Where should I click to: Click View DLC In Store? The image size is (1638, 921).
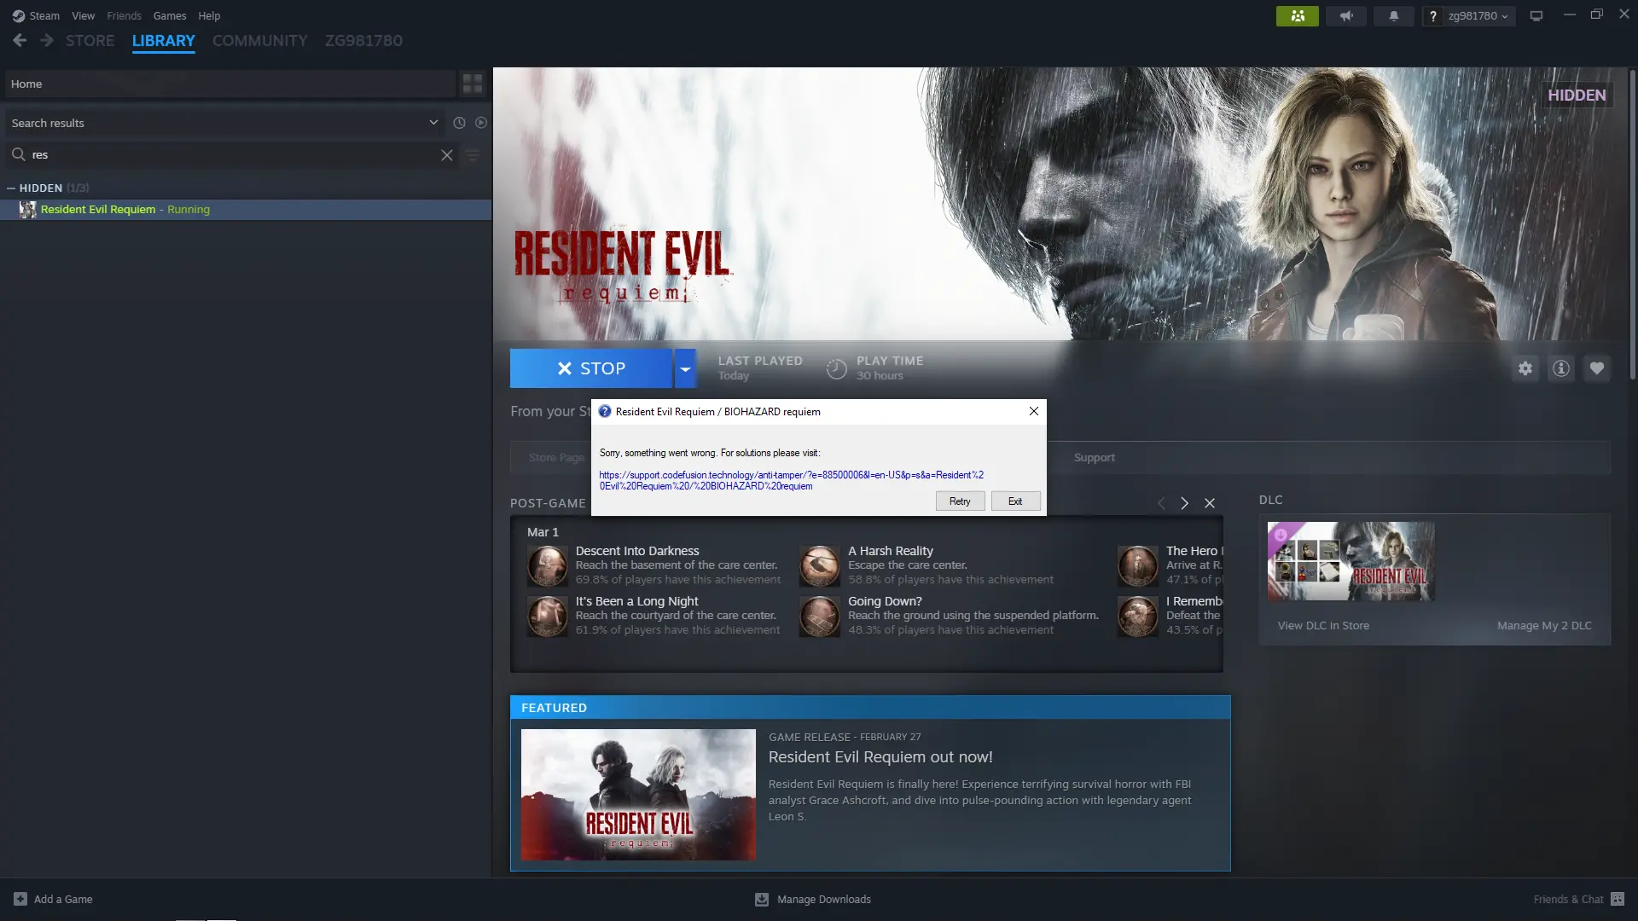tap(1323, 625)
